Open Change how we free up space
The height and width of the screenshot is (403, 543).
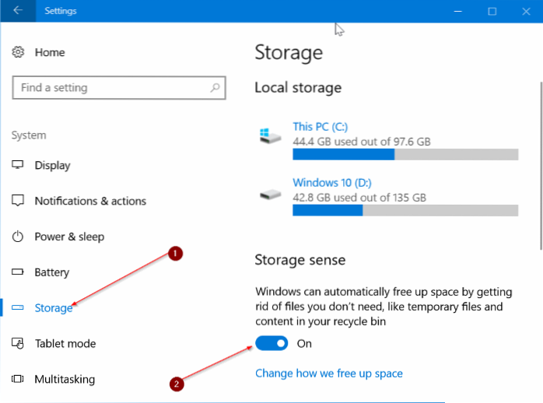point(328,373)
